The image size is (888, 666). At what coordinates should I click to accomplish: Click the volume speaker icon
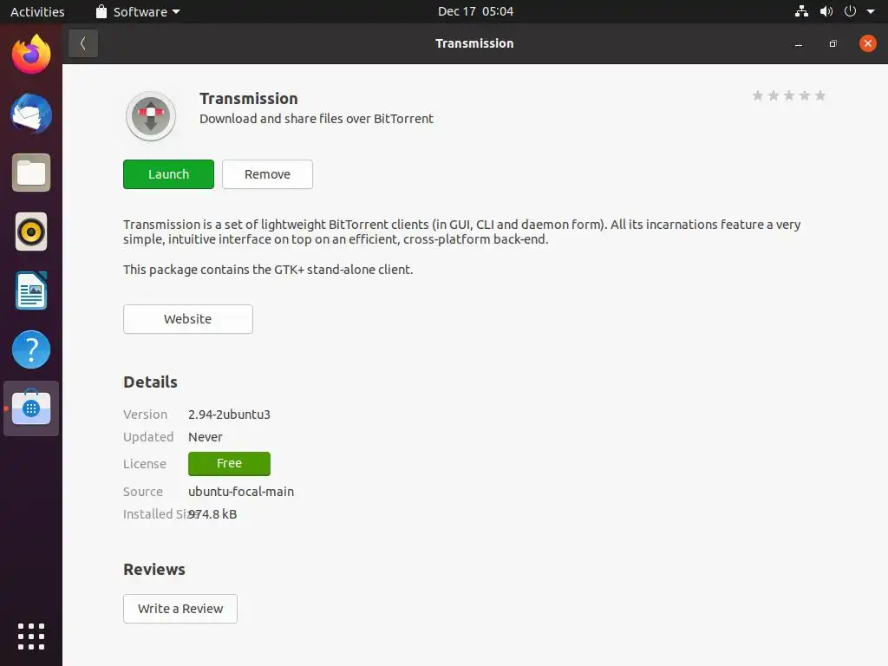tap(826, 11)
